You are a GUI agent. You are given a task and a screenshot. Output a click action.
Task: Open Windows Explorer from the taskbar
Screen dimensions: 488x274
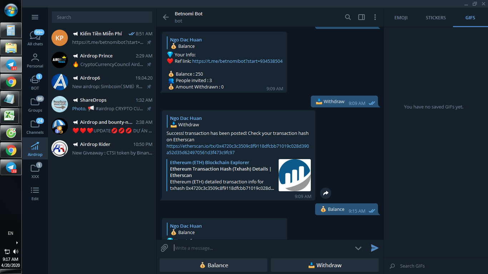11,47
